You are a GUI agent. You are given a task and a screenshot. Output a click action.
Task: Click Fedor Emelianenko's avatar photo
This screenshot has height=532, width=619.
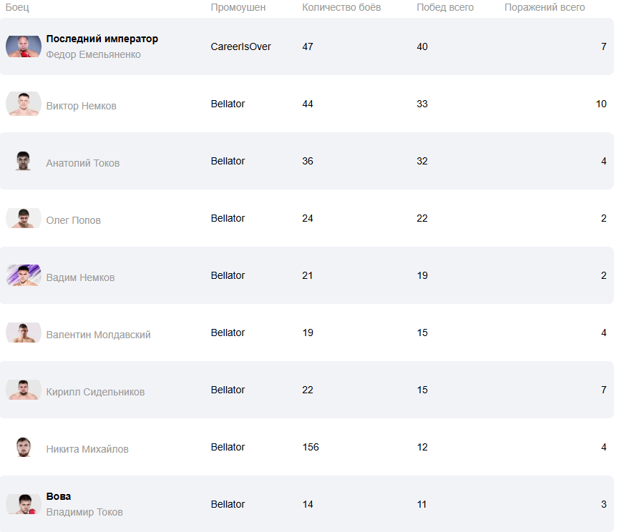[24, 46]
